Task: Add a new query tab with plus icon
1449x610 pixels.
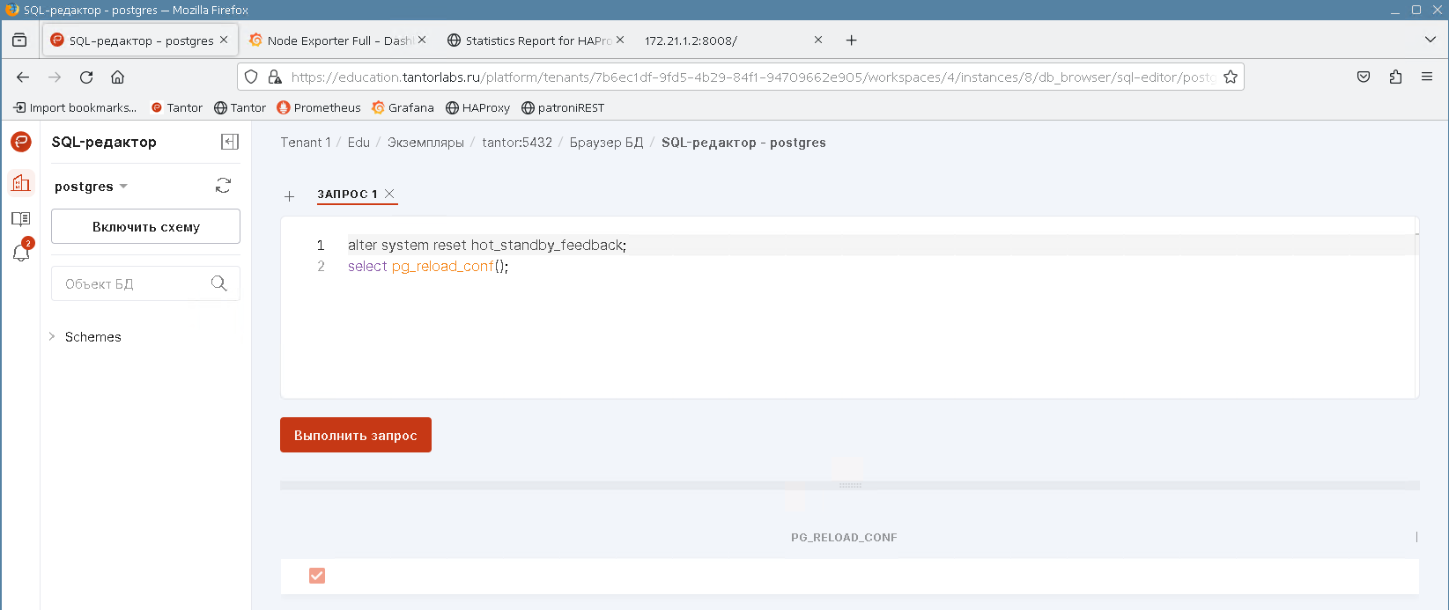Action: (x=289, y=196)
